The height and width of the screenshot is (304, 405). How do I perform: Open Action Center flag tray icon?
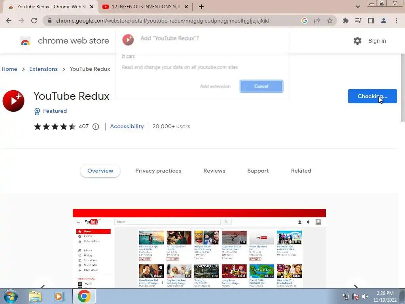[x=356, y=296]
